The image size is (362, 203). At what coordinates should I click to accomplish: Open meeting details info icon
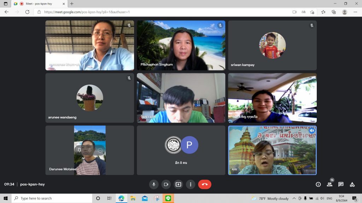click(x=318, y=184)
